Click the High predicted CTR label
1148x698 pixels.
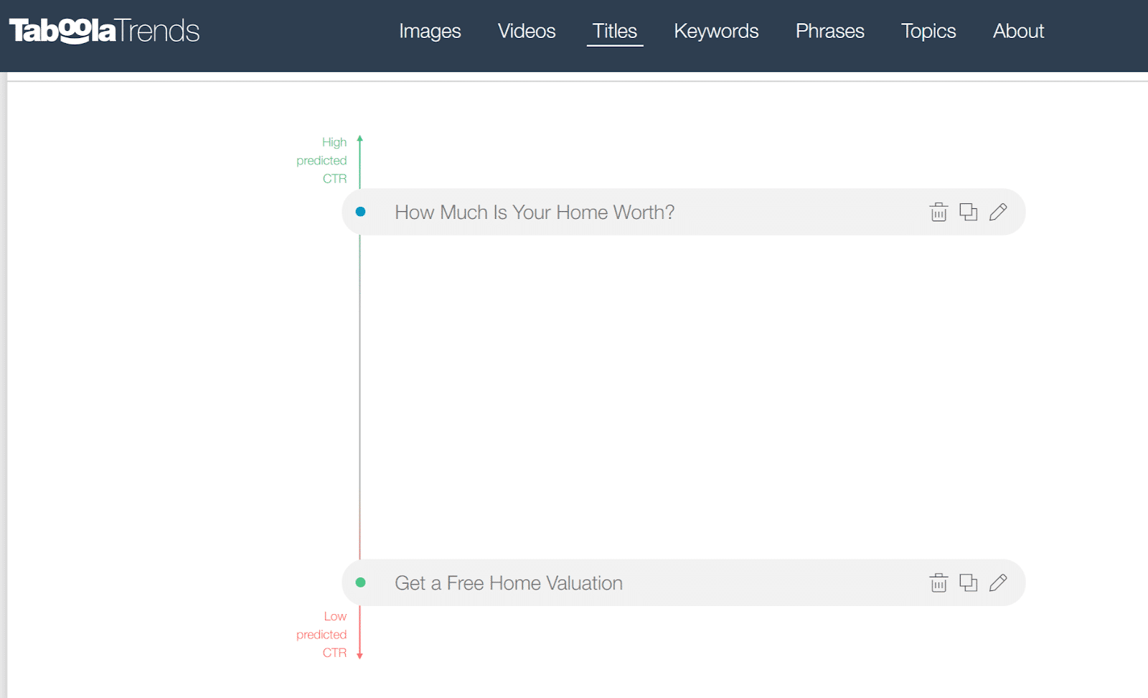click(x=322, y=160)
